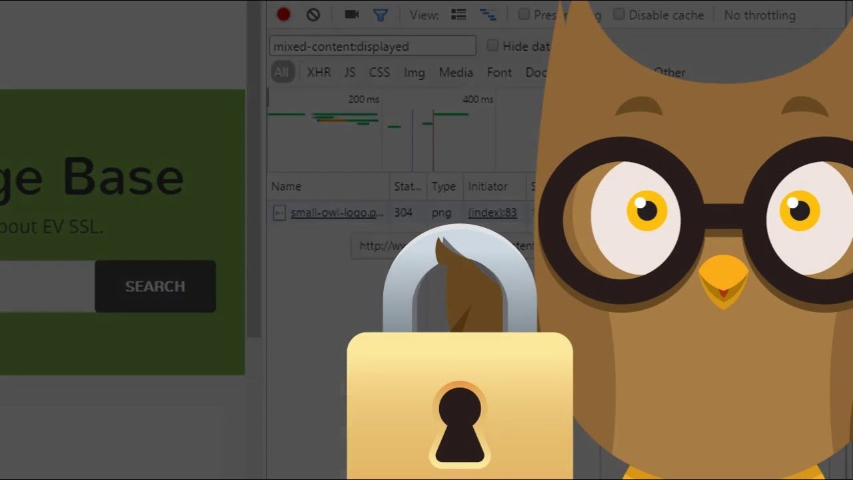Filter requests by Font
The height and width of the screenshot is (480, 853).
tap(499, 73)
